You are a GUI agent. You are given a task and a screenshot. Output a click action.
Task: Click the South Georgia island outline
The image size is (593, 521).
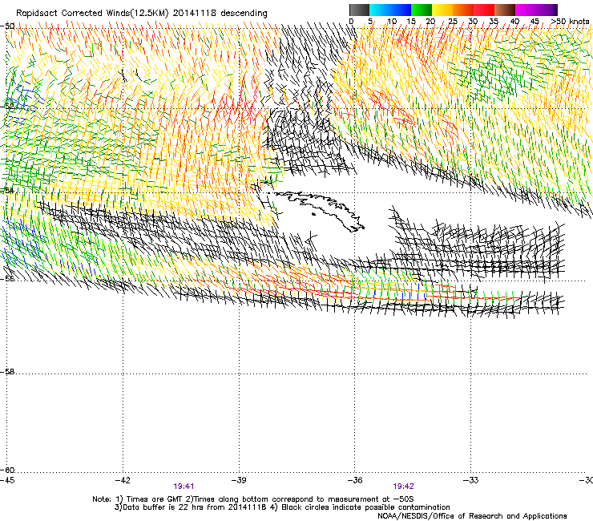319,211
